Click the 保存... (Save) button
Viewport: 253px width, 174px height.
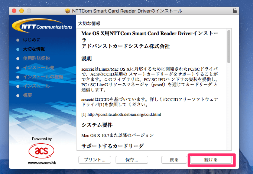132,160
